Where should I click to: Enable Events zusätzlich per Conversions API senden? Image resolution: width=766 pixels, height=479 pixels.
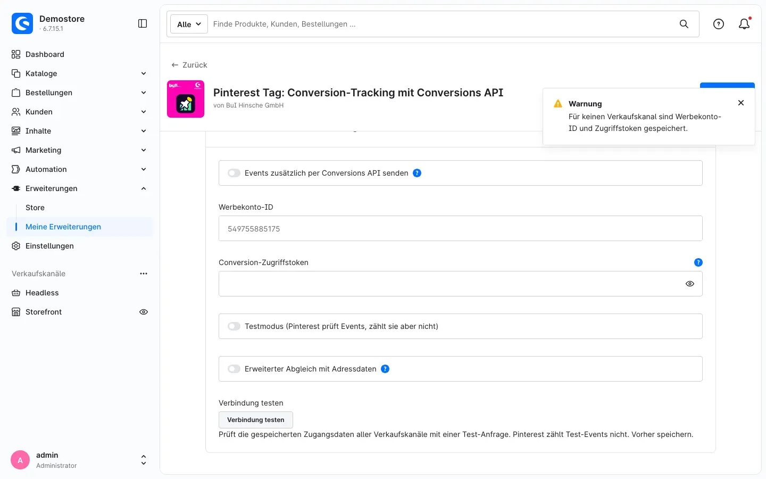pyautogui.click(x=234, y=173)
